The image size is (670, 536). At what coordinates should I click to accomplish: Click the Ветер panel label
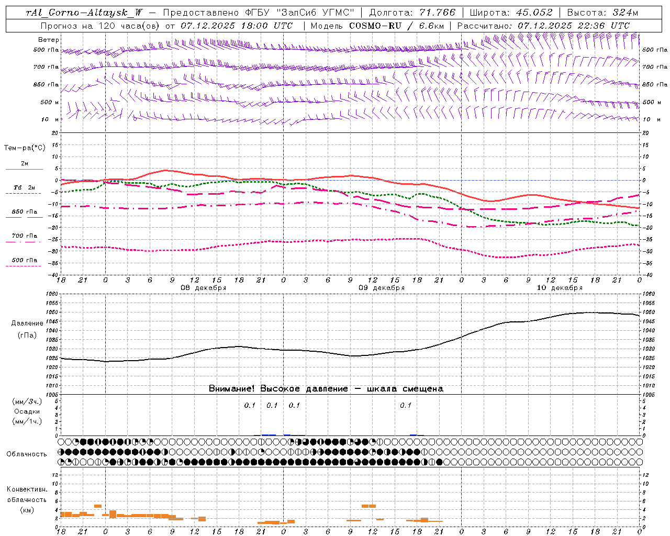pos(49,40)
